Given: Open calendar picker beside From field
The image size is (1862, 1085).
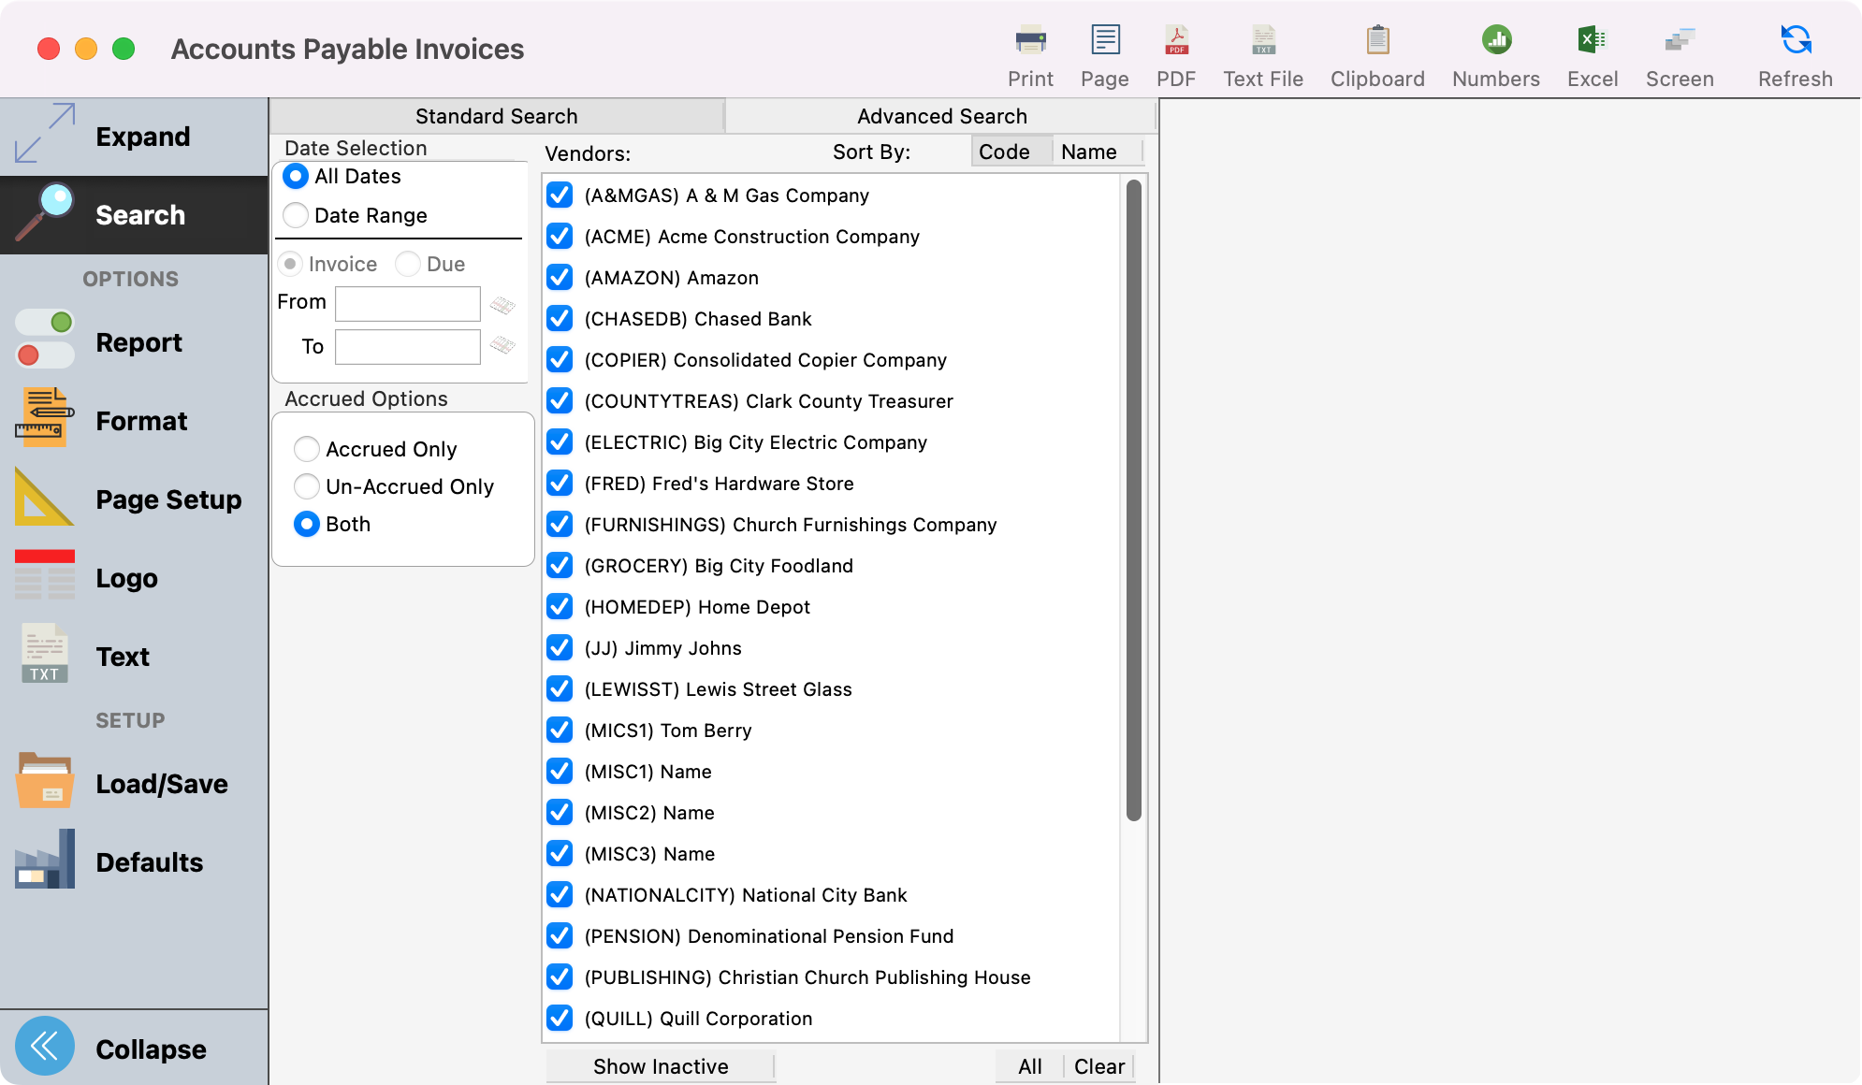Looking at the screenshot, I should [502, 305].
